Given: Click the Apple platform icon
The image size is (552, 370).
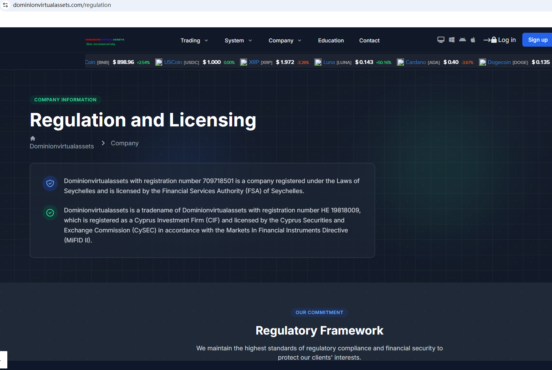Looking at the screenshot, I should pyautogui.click(x=473, y=40).
